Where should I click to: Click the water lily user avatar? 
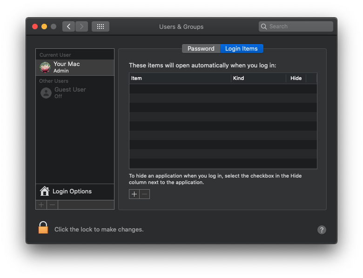coord(45,67)
